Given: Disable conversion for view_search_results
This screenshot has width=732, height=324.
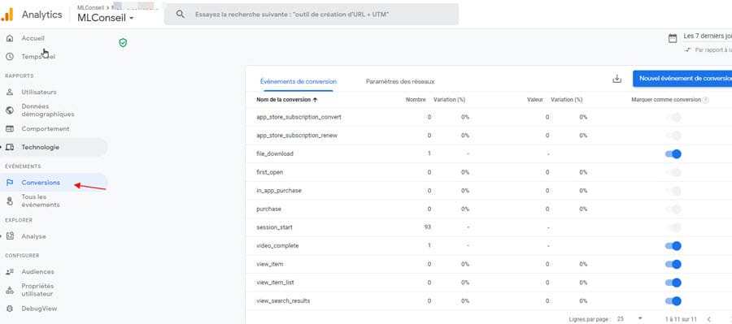Looking at the screenshot, I should coord(673,301).
